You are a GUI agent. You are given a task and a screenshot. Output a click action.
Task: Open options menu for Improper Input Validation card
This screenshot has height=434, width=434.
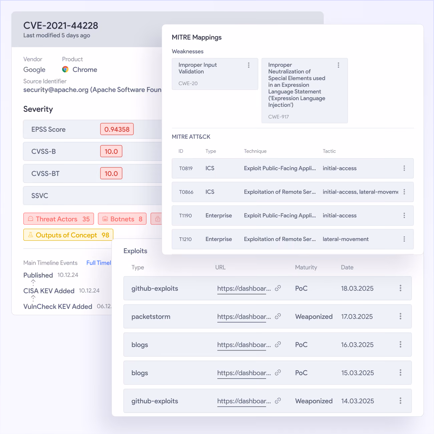248,65
